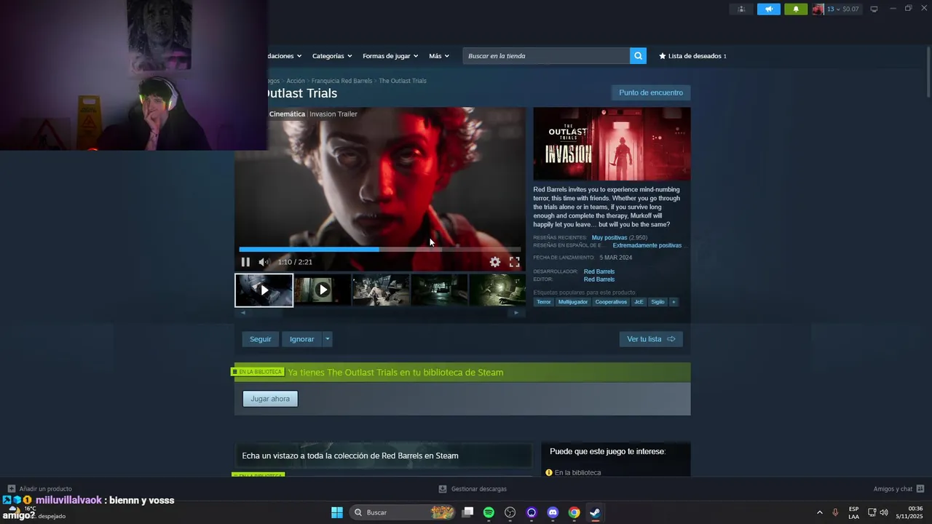The height and width of the screenshot is (524, 932).
Task: Click the Steam taskbar icon
Action: (x=595, y=512)
